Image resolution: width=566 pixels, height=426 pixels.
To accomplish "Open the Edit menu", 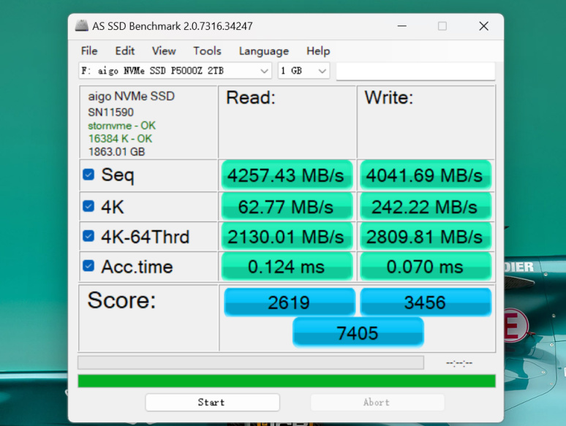I will [x=125, y=51].
